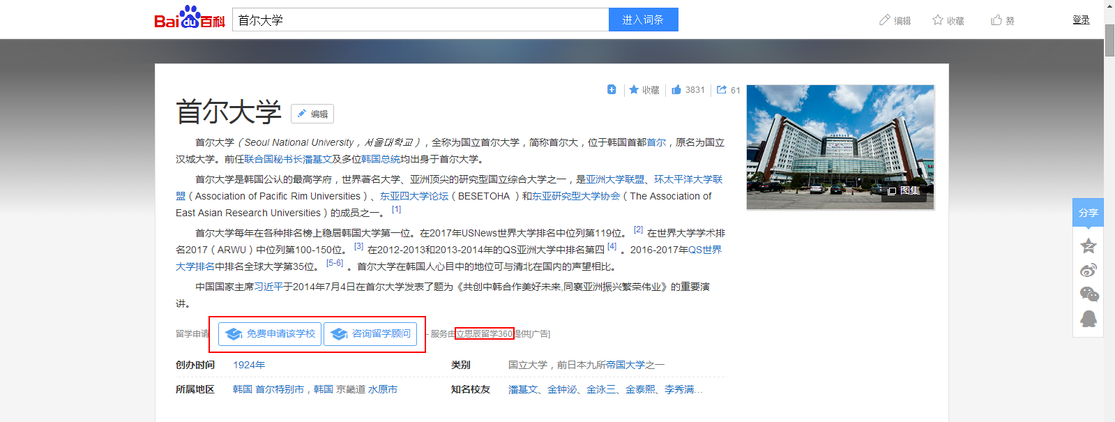Like the entry showing 3831 votes
This screenshot has width=1115, height=422.
tap(688, 90)
